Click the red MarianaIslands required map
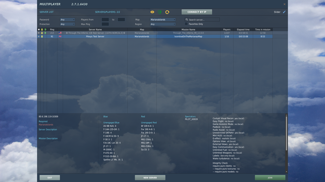Viewport: 325px width, 182px height. pyautogui.click(x=46, y=125)
